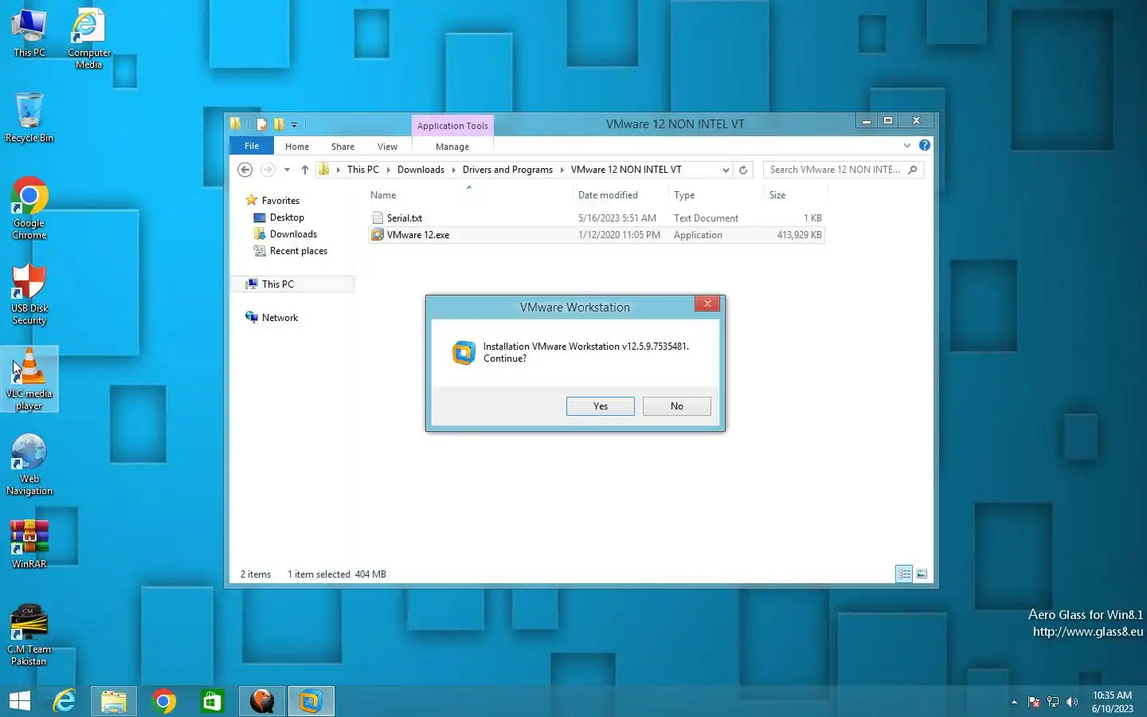The image size is (1147, 717).
Task: Switch to large icons view layout
Action: click(x=922, y=574)
